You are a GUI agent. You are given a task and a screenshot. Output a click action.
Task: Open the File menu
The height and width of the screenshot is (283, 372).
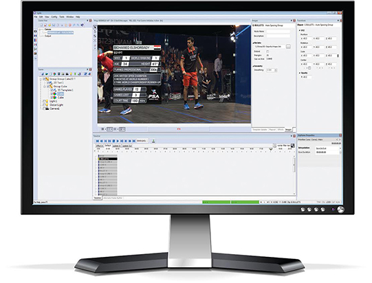[x=36, y=17]
